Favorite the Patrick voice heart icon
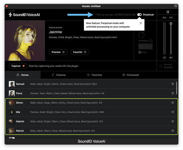Image resolution: width=183 pixels, height=150 pixels. click(173, 131)
